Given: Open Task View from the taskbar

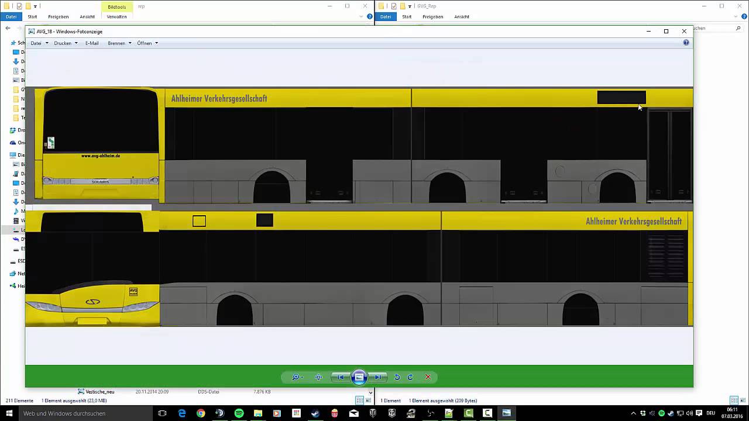Looking at the screenshot, I should [x=163, y=413].
